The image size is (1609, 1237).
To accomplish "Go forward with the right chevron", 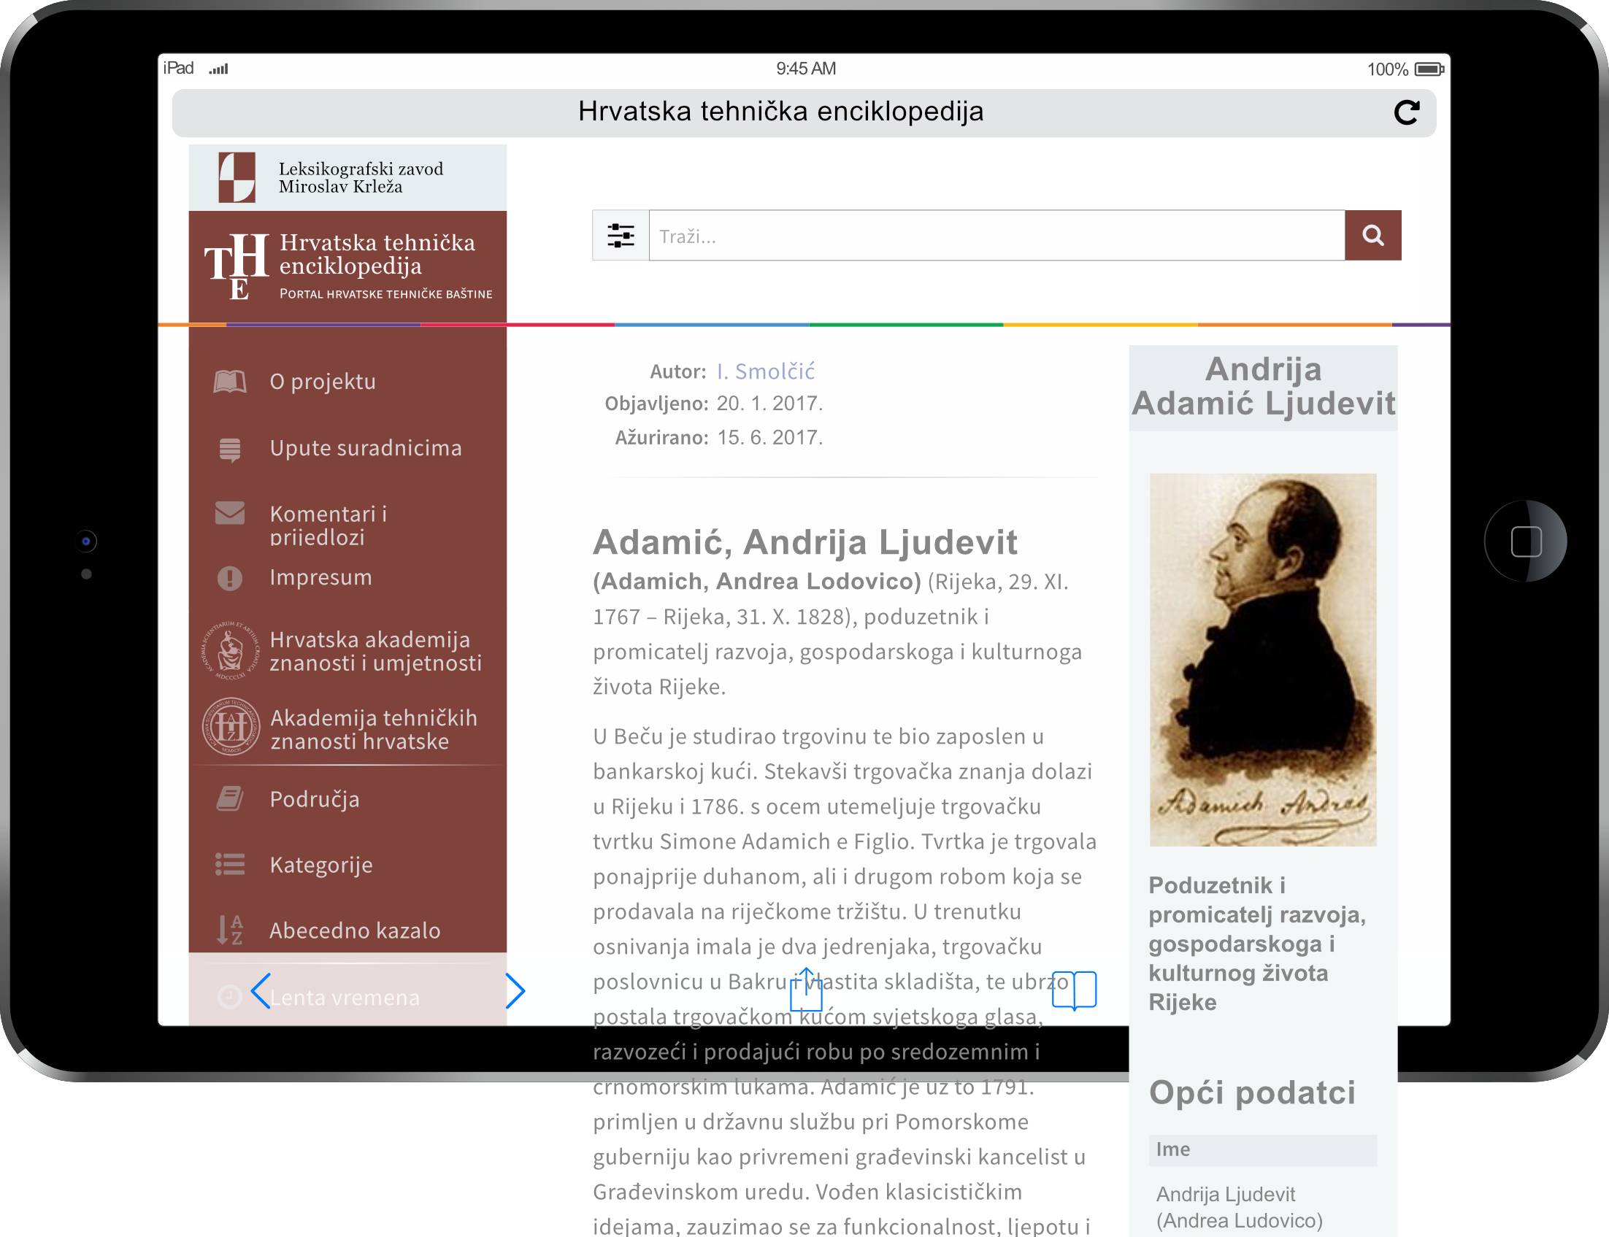I will [x=515, y=990].
